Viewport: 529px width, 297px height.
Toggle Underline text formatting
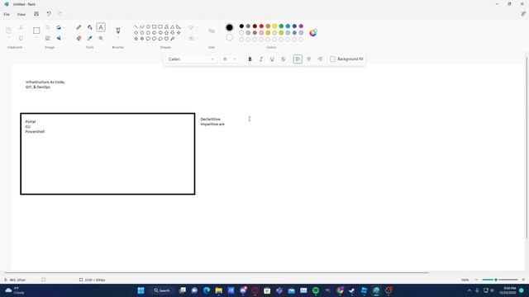[x=272, y=59]
